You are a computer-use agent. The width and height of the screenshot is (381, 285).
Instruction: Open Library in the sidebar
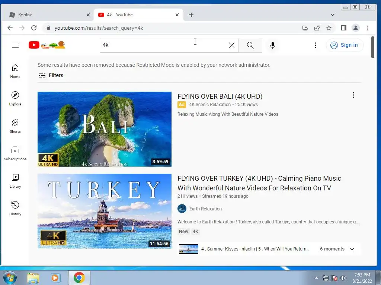15,181
